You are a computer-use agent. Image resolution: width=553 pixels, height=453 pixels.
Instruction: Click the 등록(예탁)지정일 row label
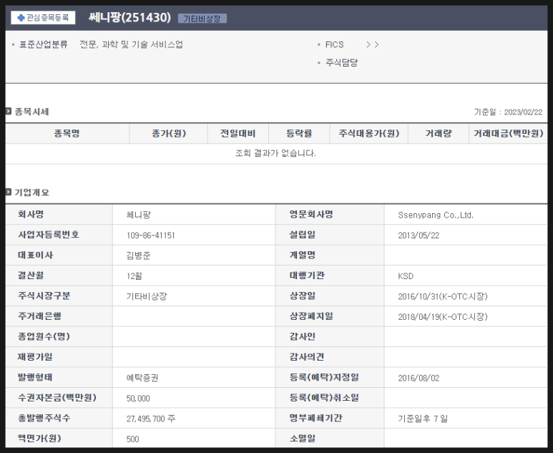[x=324, y=378]
